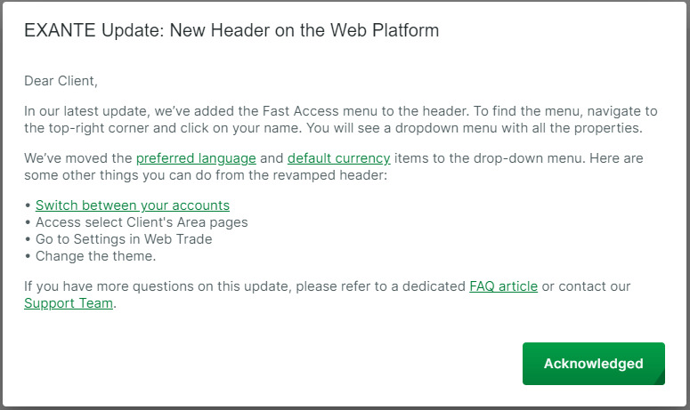
Task: Click the Dear Client greeting text
Action: (61, 81)
